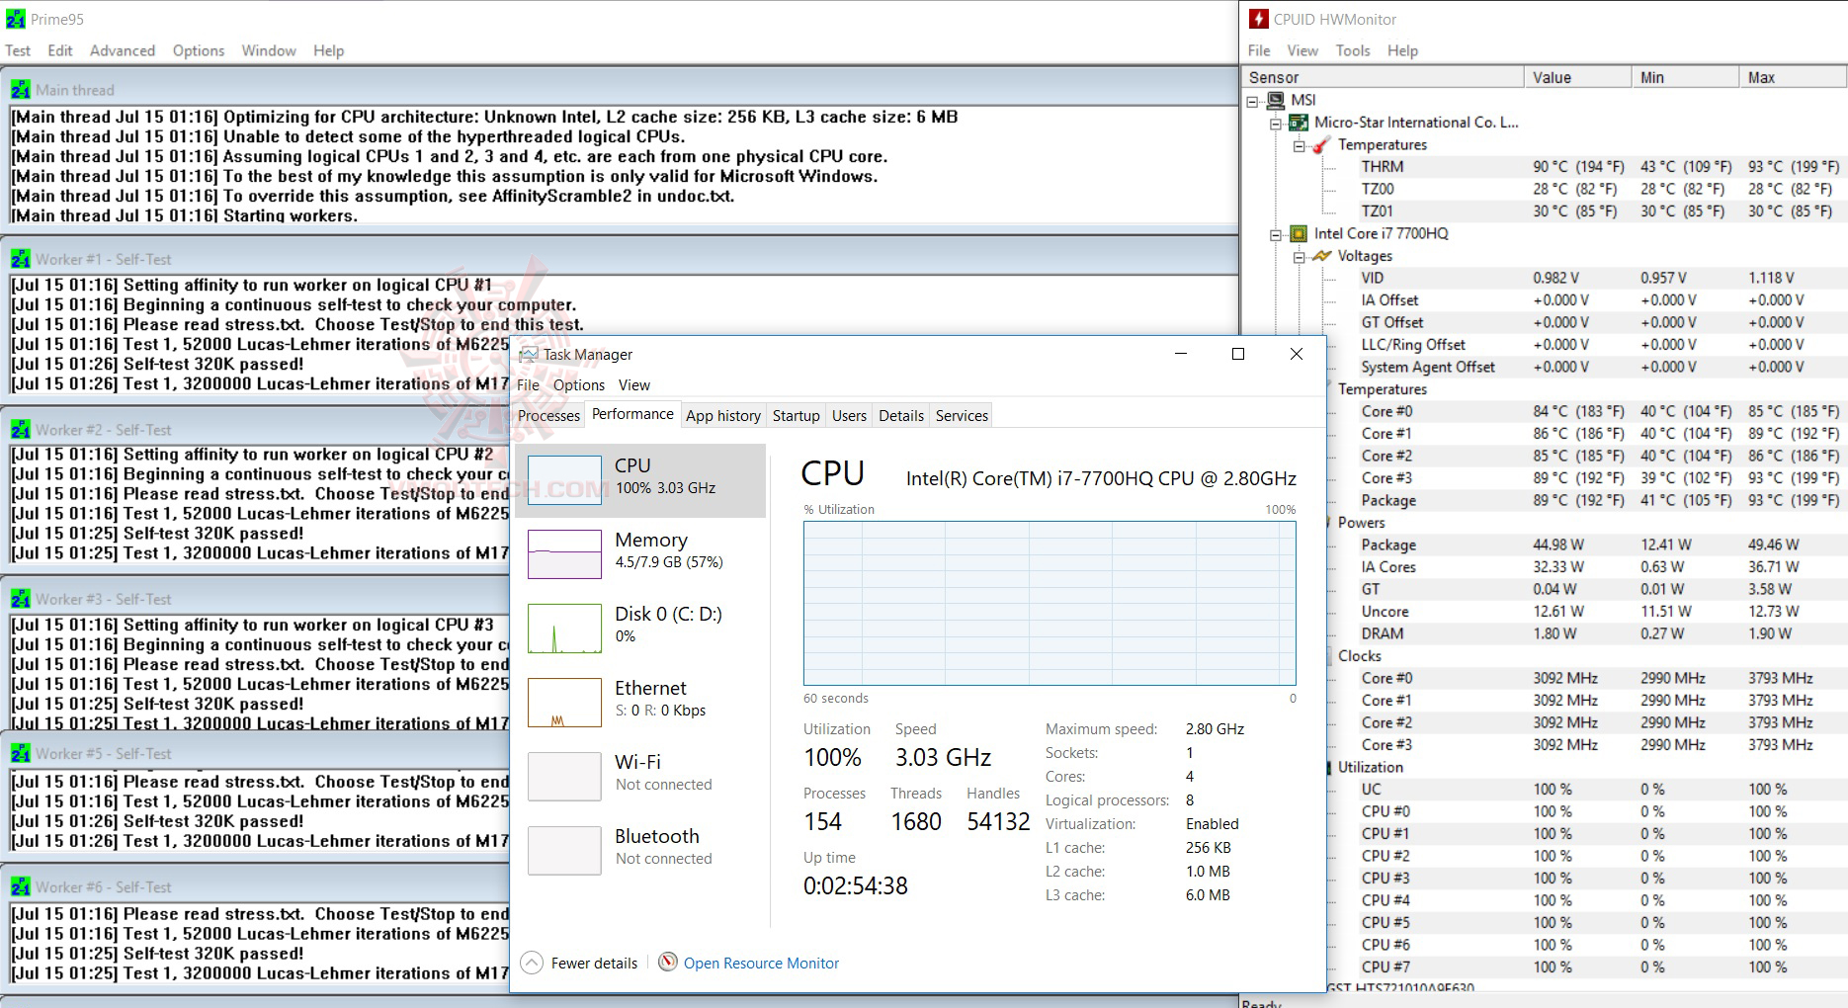Image resolution: width=1848 pixels, height=1008 pixels.
Task: Click the Fewer details chevron icon
Action: [532, 963]
